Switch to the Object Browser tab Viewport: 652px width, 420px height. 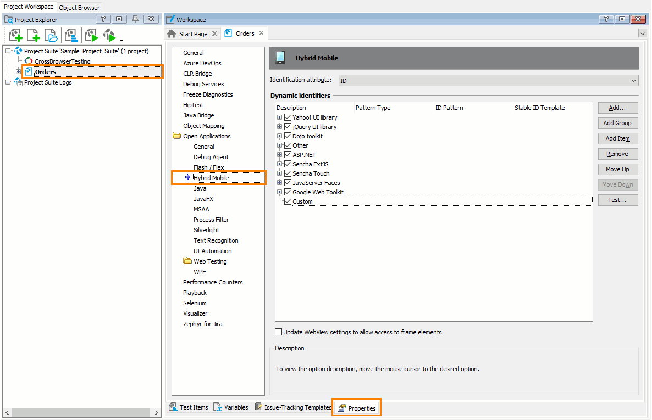[79, 8]
